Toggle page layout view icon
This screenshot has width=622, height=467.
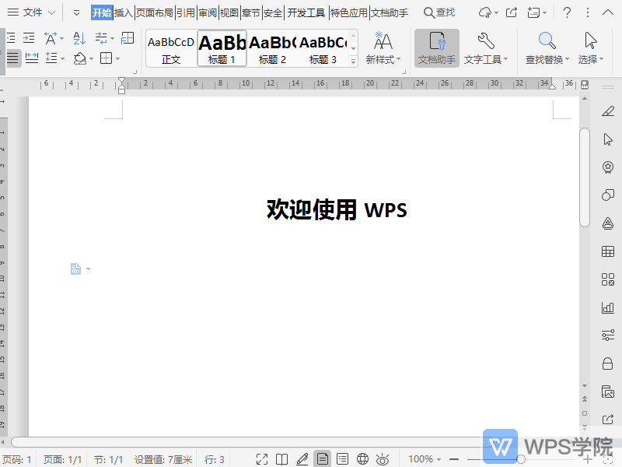point(323,459)
